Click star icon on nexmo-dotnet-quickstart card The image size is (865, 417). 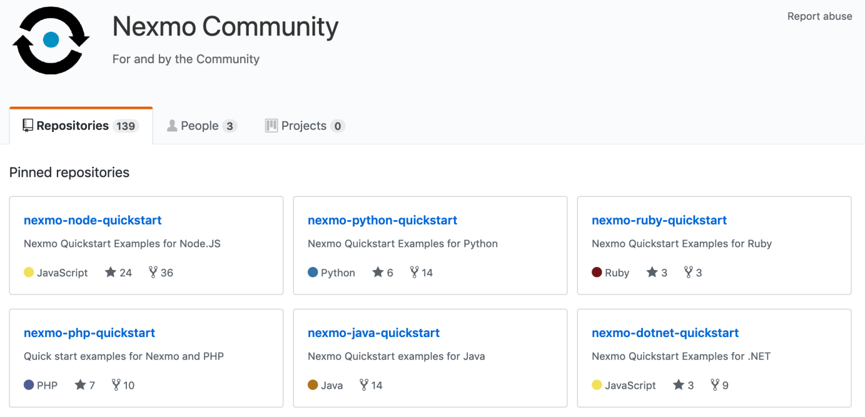coord(678,385)
